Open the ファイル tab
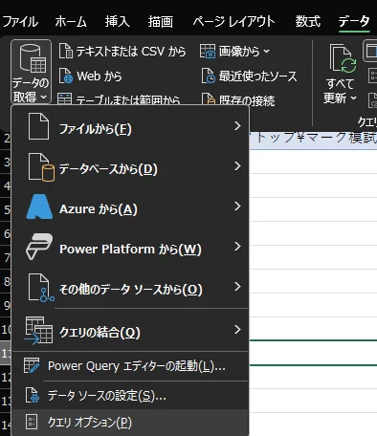The height and width of the screenshot is (436, 377). [20, 22]
